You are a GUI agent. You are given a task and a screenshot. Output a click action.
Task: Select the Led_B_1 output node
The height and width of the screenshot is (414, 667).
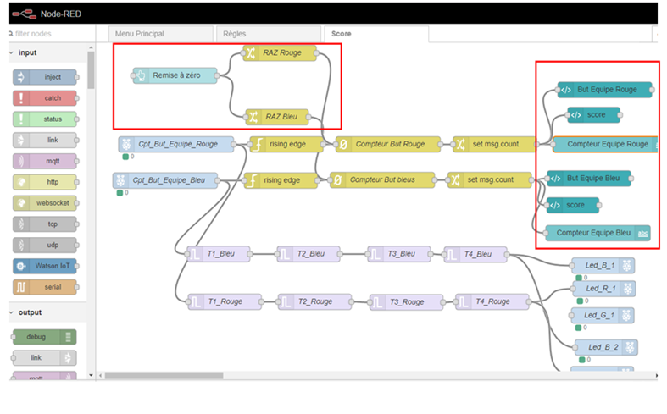tap(603, 265)
